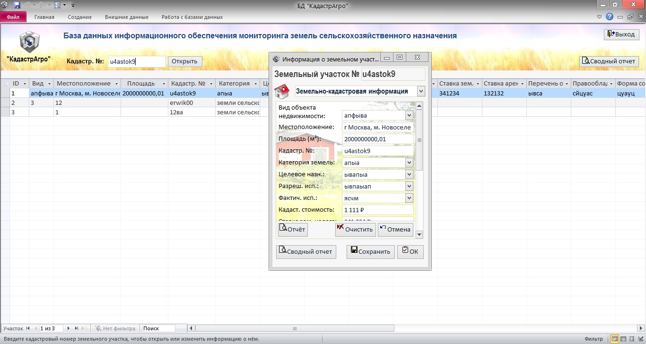The width and height of the screenshot is (646, 344).
Task: Click the Сохранить button
Action: pyautogui.click(x=370, y=251)
